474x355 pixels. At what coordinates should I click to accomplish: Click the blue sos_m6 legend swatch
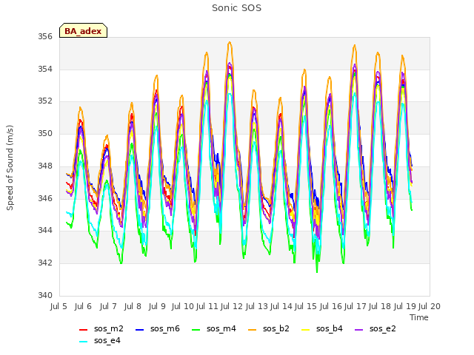[x=139, y=330]
